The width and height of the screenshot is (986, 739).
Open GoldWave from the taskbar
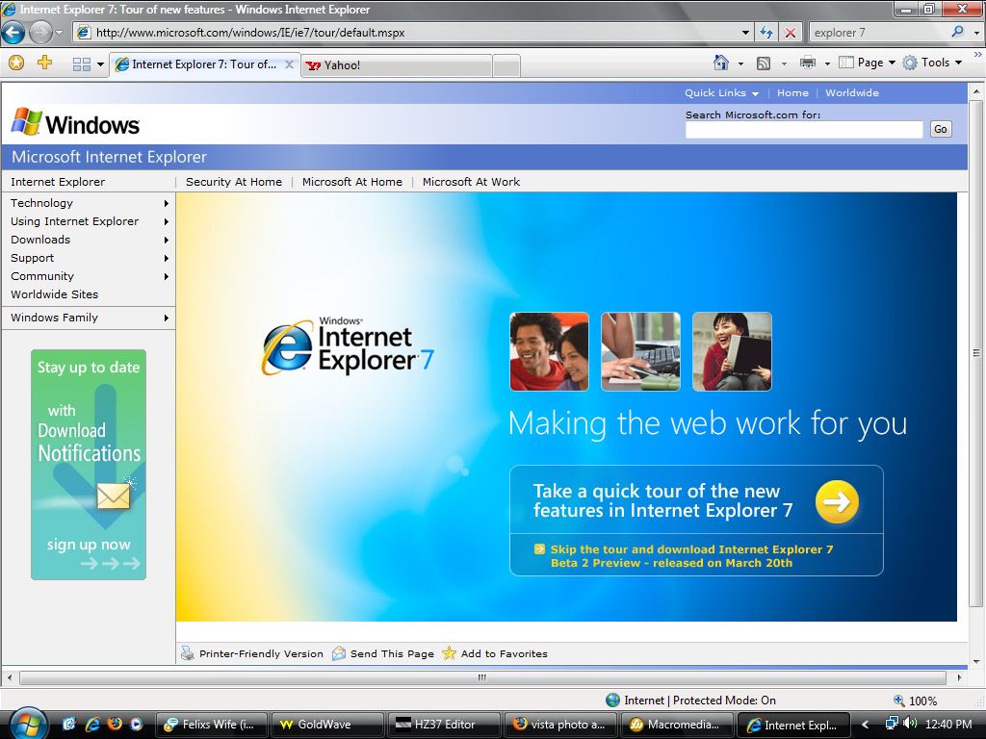click(x=324, y=725)
